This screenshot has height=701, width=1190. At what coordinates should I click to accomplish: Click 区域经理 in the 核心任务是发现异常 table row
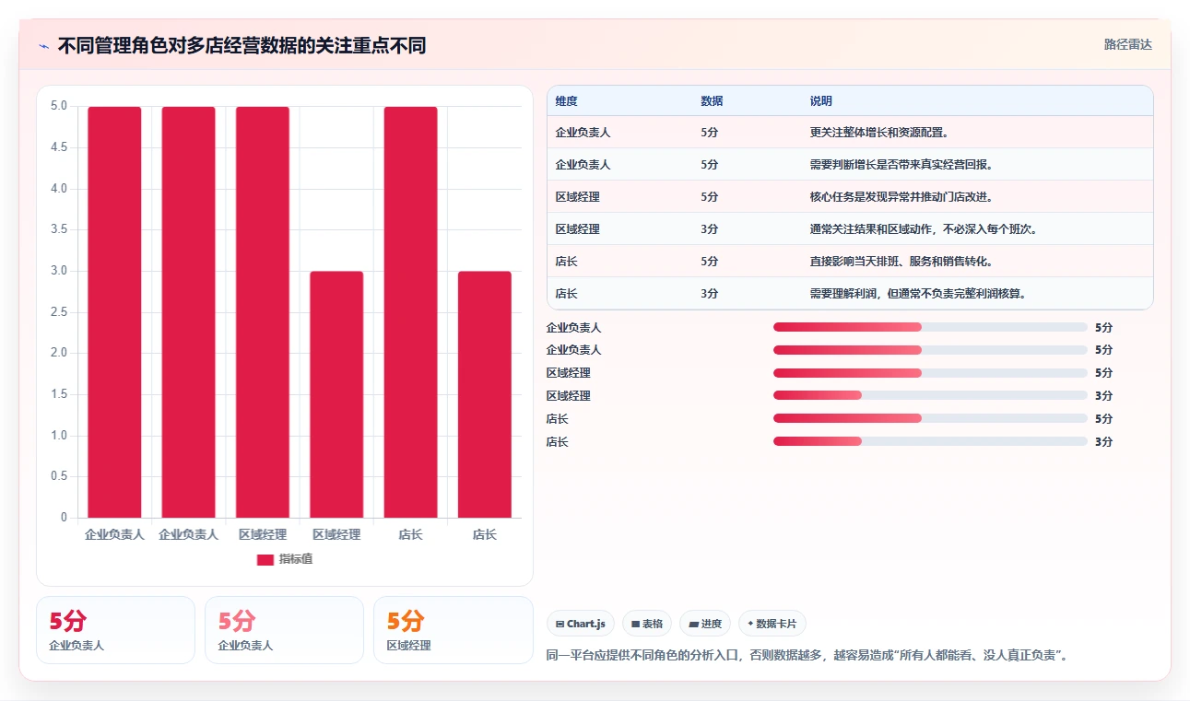578,197
